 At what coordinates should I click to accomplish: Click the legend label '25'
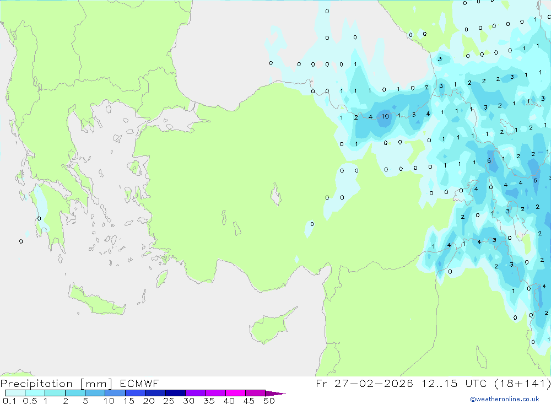point(169,401)
